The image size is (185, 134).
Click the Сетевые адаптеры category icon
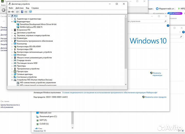click(x=15, y=74)
